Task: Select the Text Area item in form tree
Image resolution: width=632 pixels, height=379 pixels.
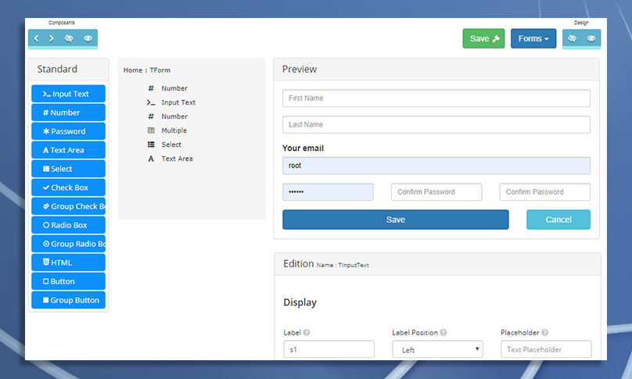Action: click(177, 159)
